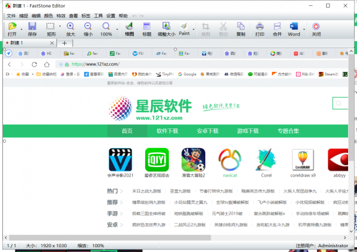357x252 pixels.
Task: Click the 复制 copy icon
Action: 240,26
